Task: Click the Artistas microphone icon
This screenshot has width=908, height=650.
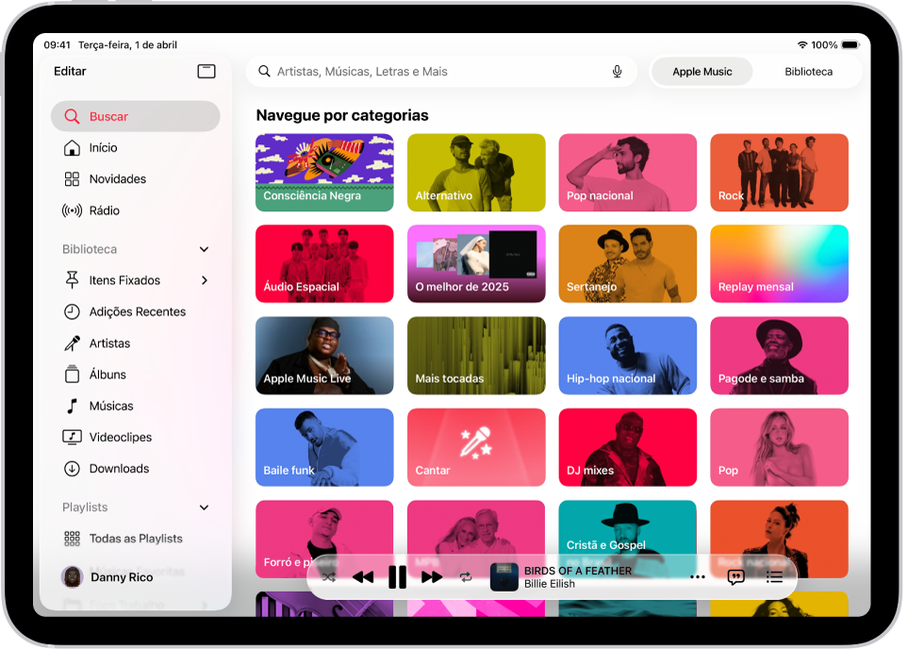Action: point(72,343)
